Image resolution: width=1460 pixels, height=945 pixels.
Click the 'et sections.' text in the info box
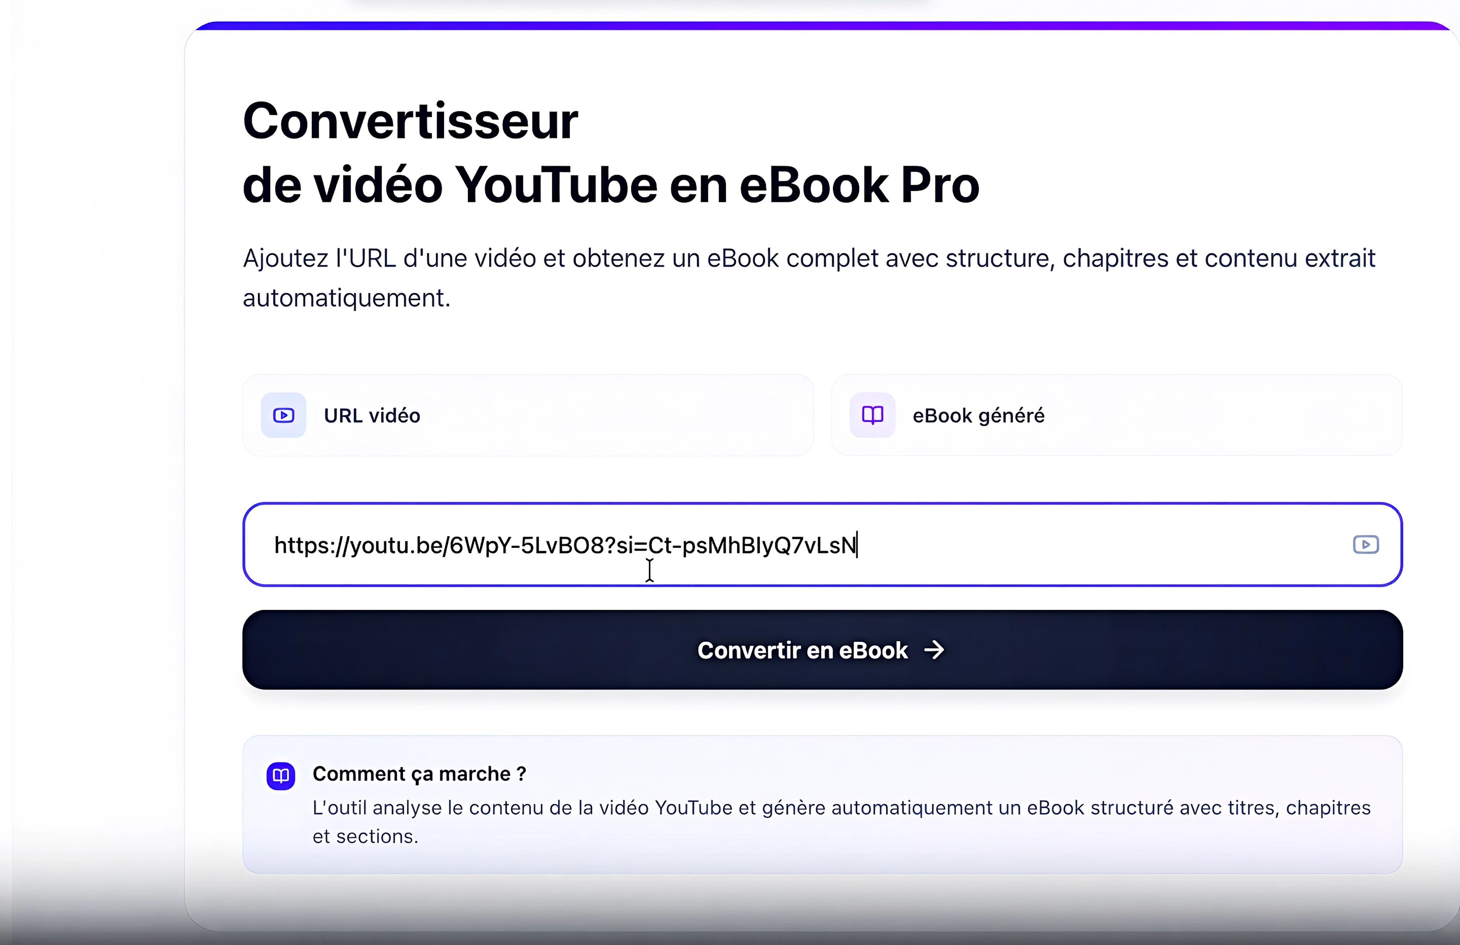tap(365, 836)
